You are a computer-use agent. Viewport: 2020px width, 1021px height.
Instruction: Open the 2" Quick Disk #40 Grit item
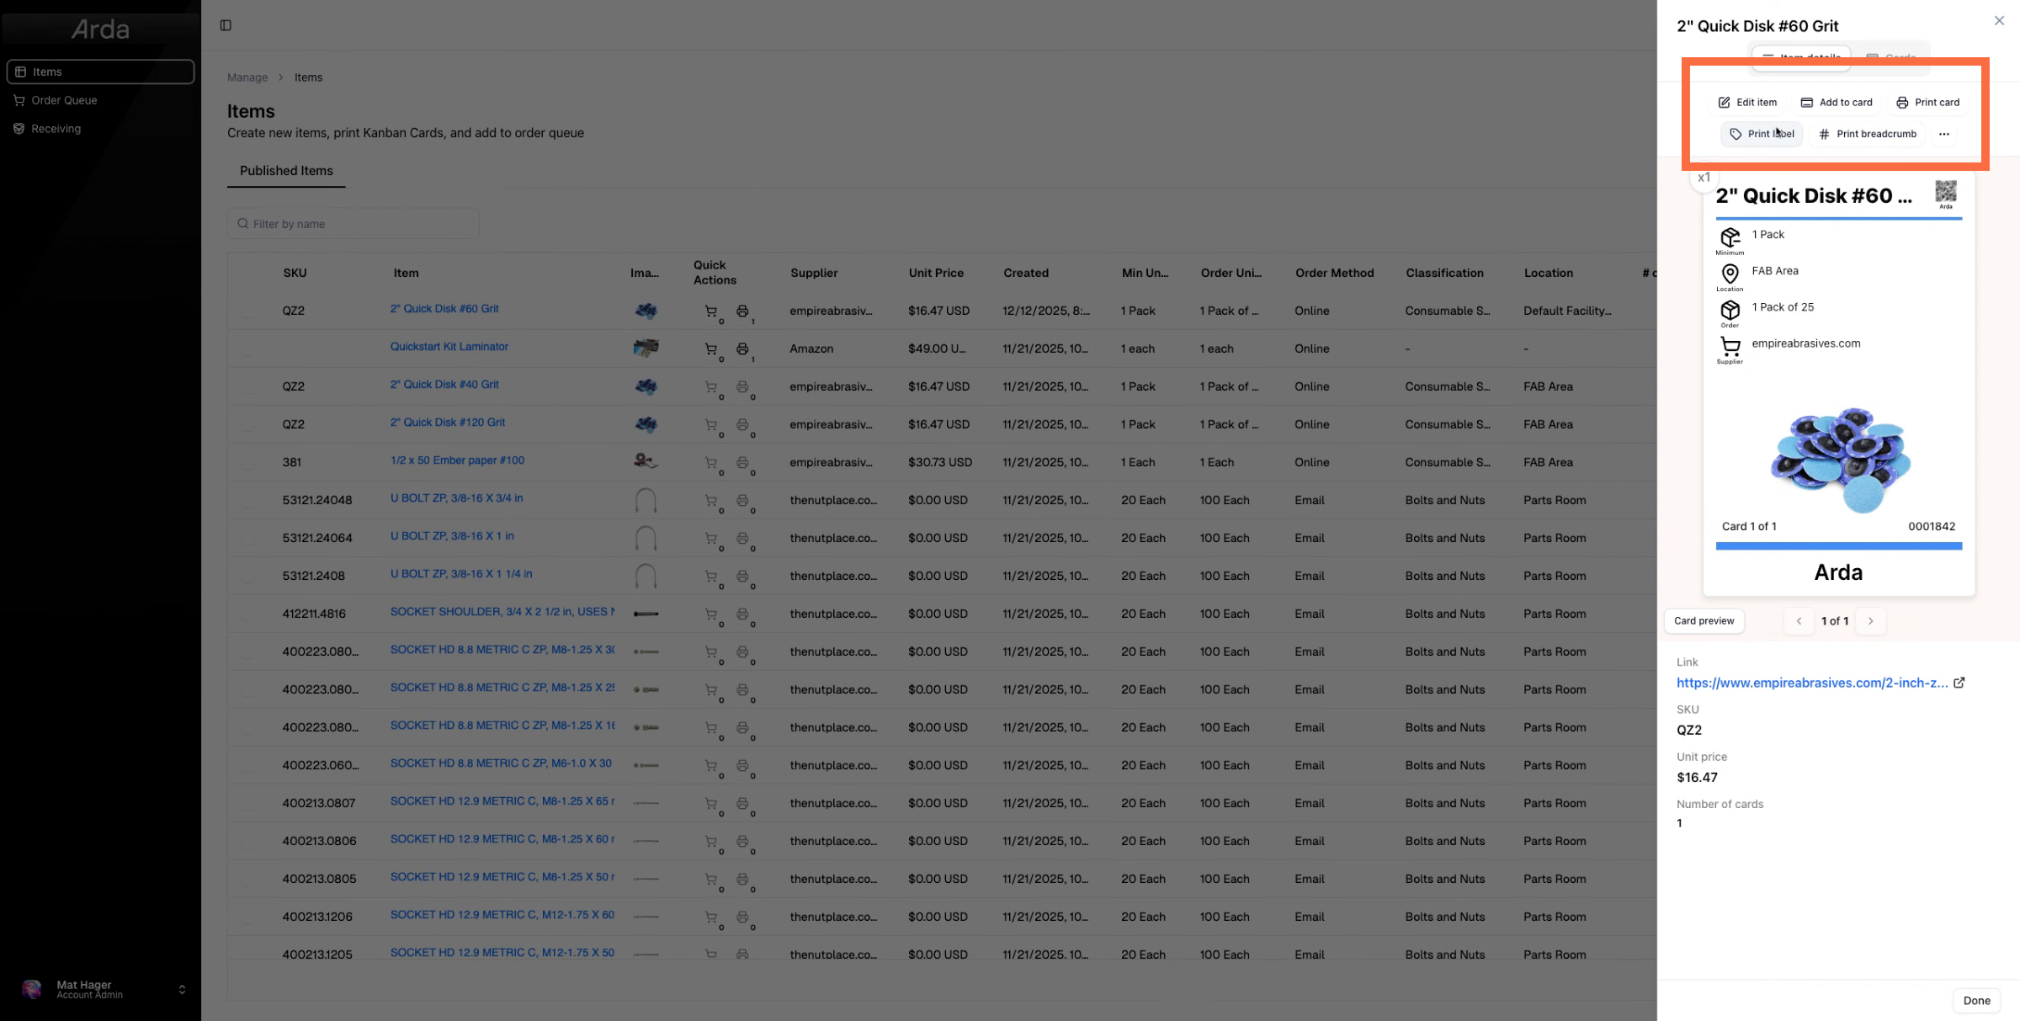[x=444, y=385]
